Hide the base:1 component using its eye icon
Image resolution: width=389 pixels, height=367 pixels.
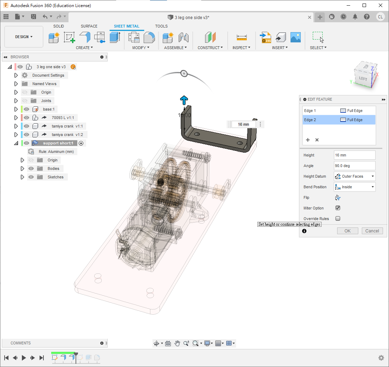(27, 109)
